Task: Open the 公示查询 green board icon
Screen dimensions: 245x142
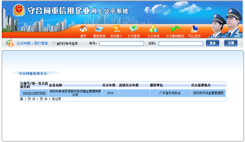Action: [x=133, y=29]
